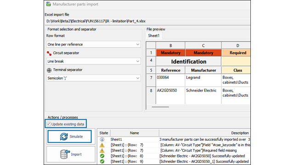The image size is (294, 165).
Task: Select column header B in file preview
Action: click(x=170, y=45)
